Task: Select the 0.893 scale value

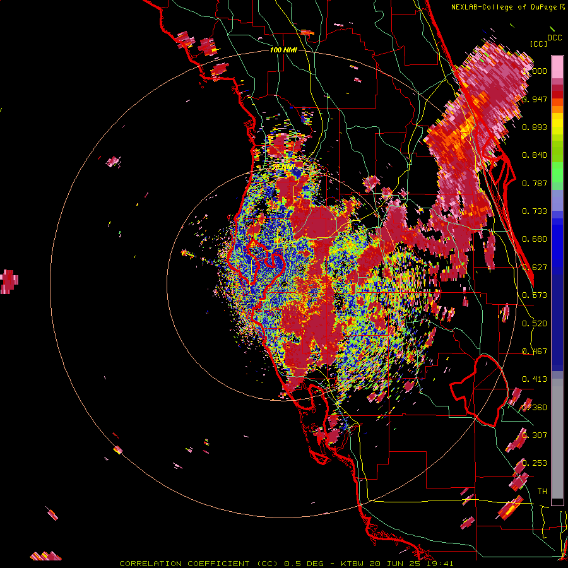Action: pos(535,127)
